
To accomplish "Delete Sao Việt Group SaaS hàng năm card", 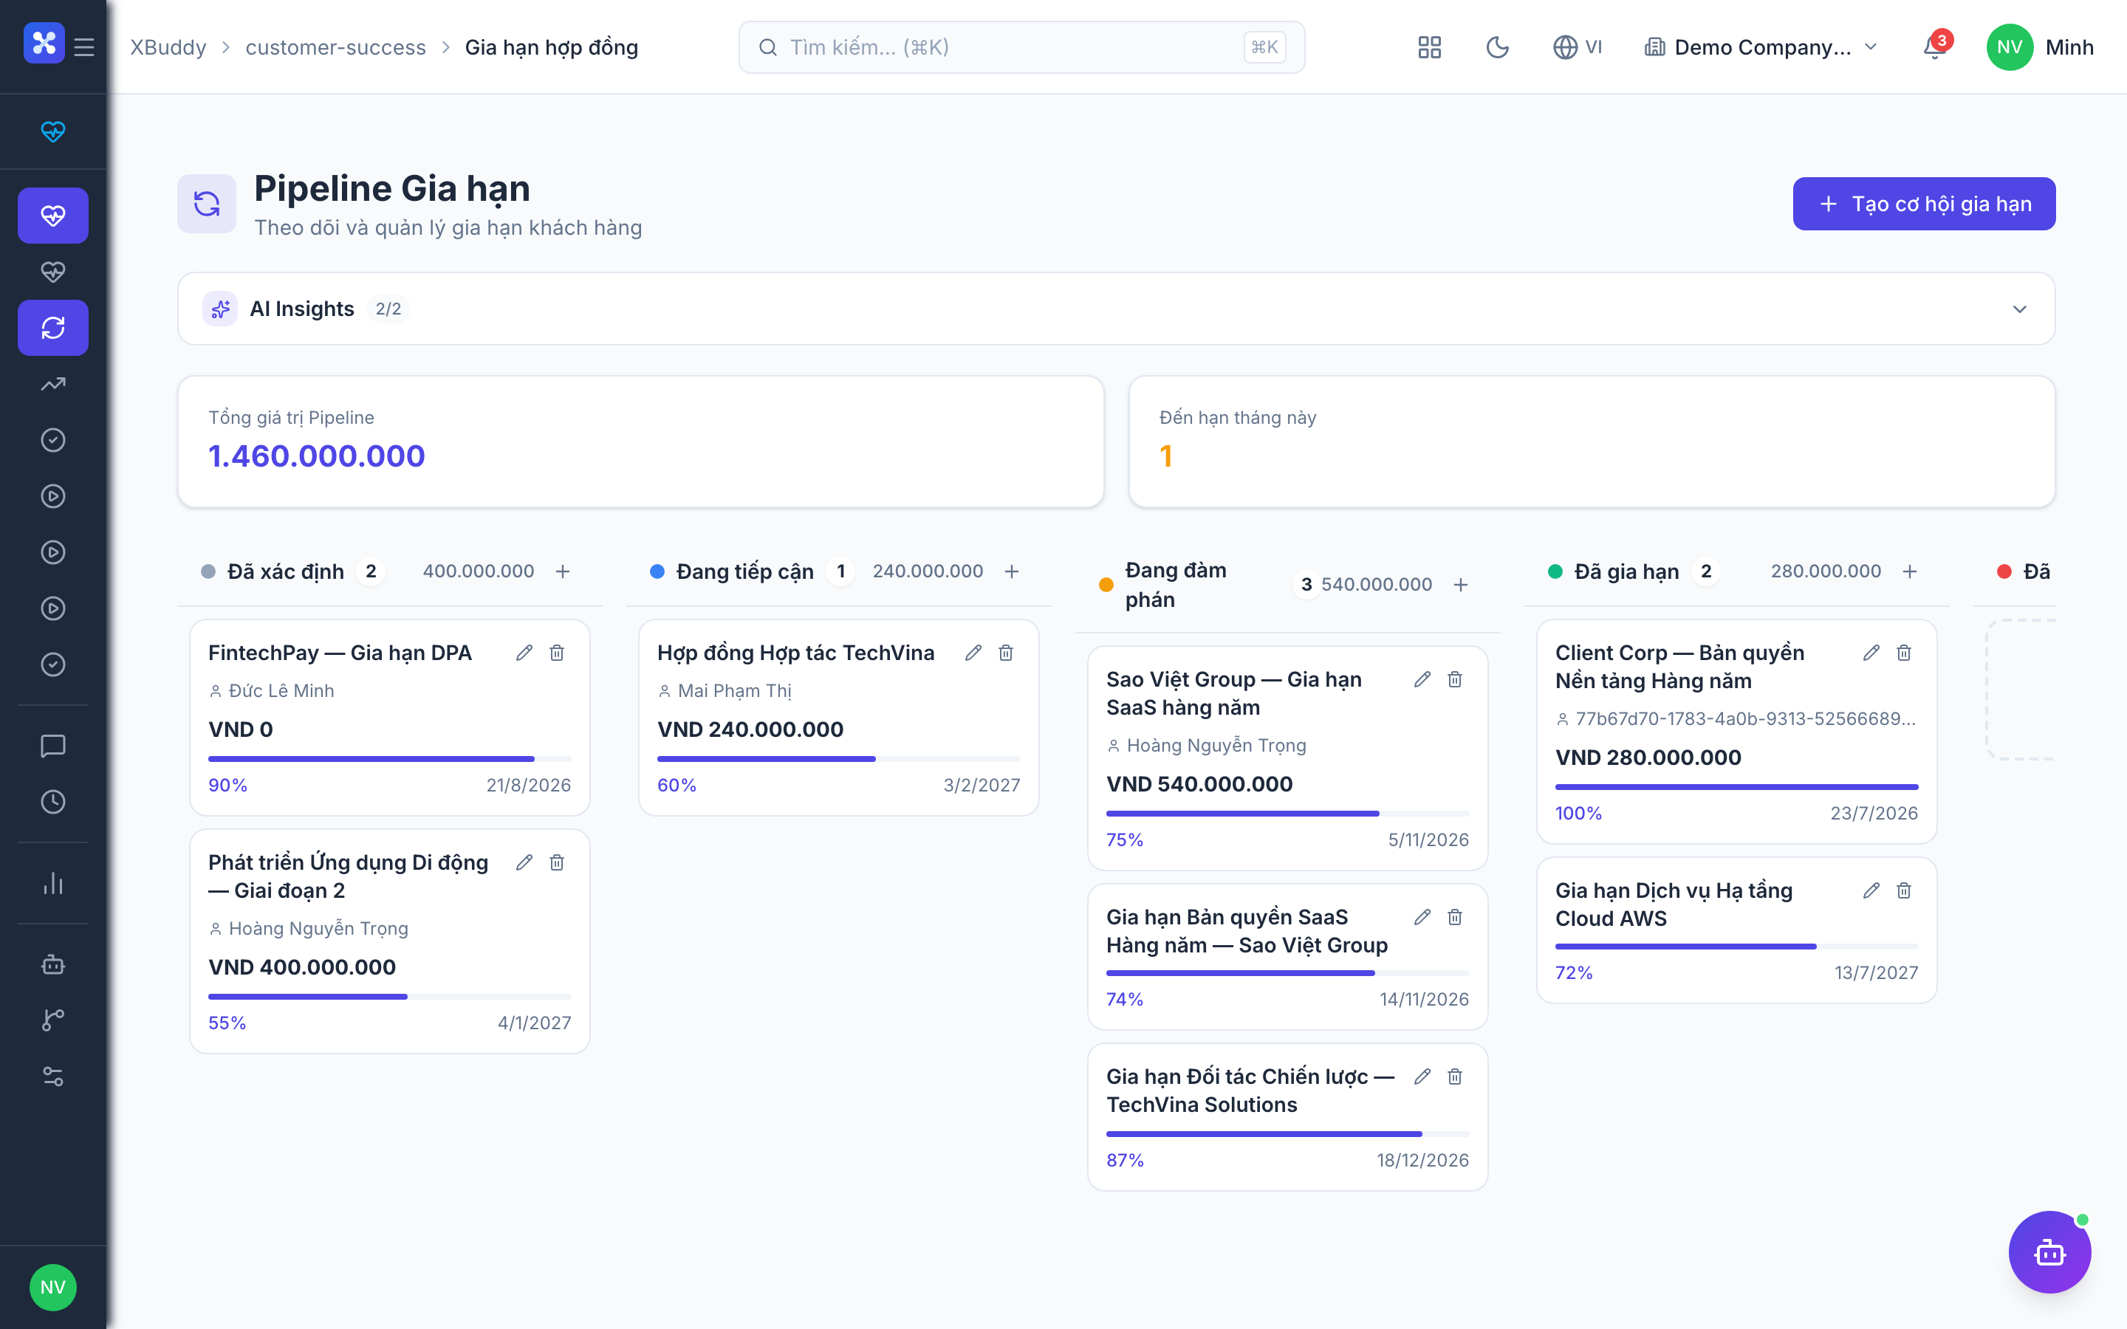I will 1455,679.
